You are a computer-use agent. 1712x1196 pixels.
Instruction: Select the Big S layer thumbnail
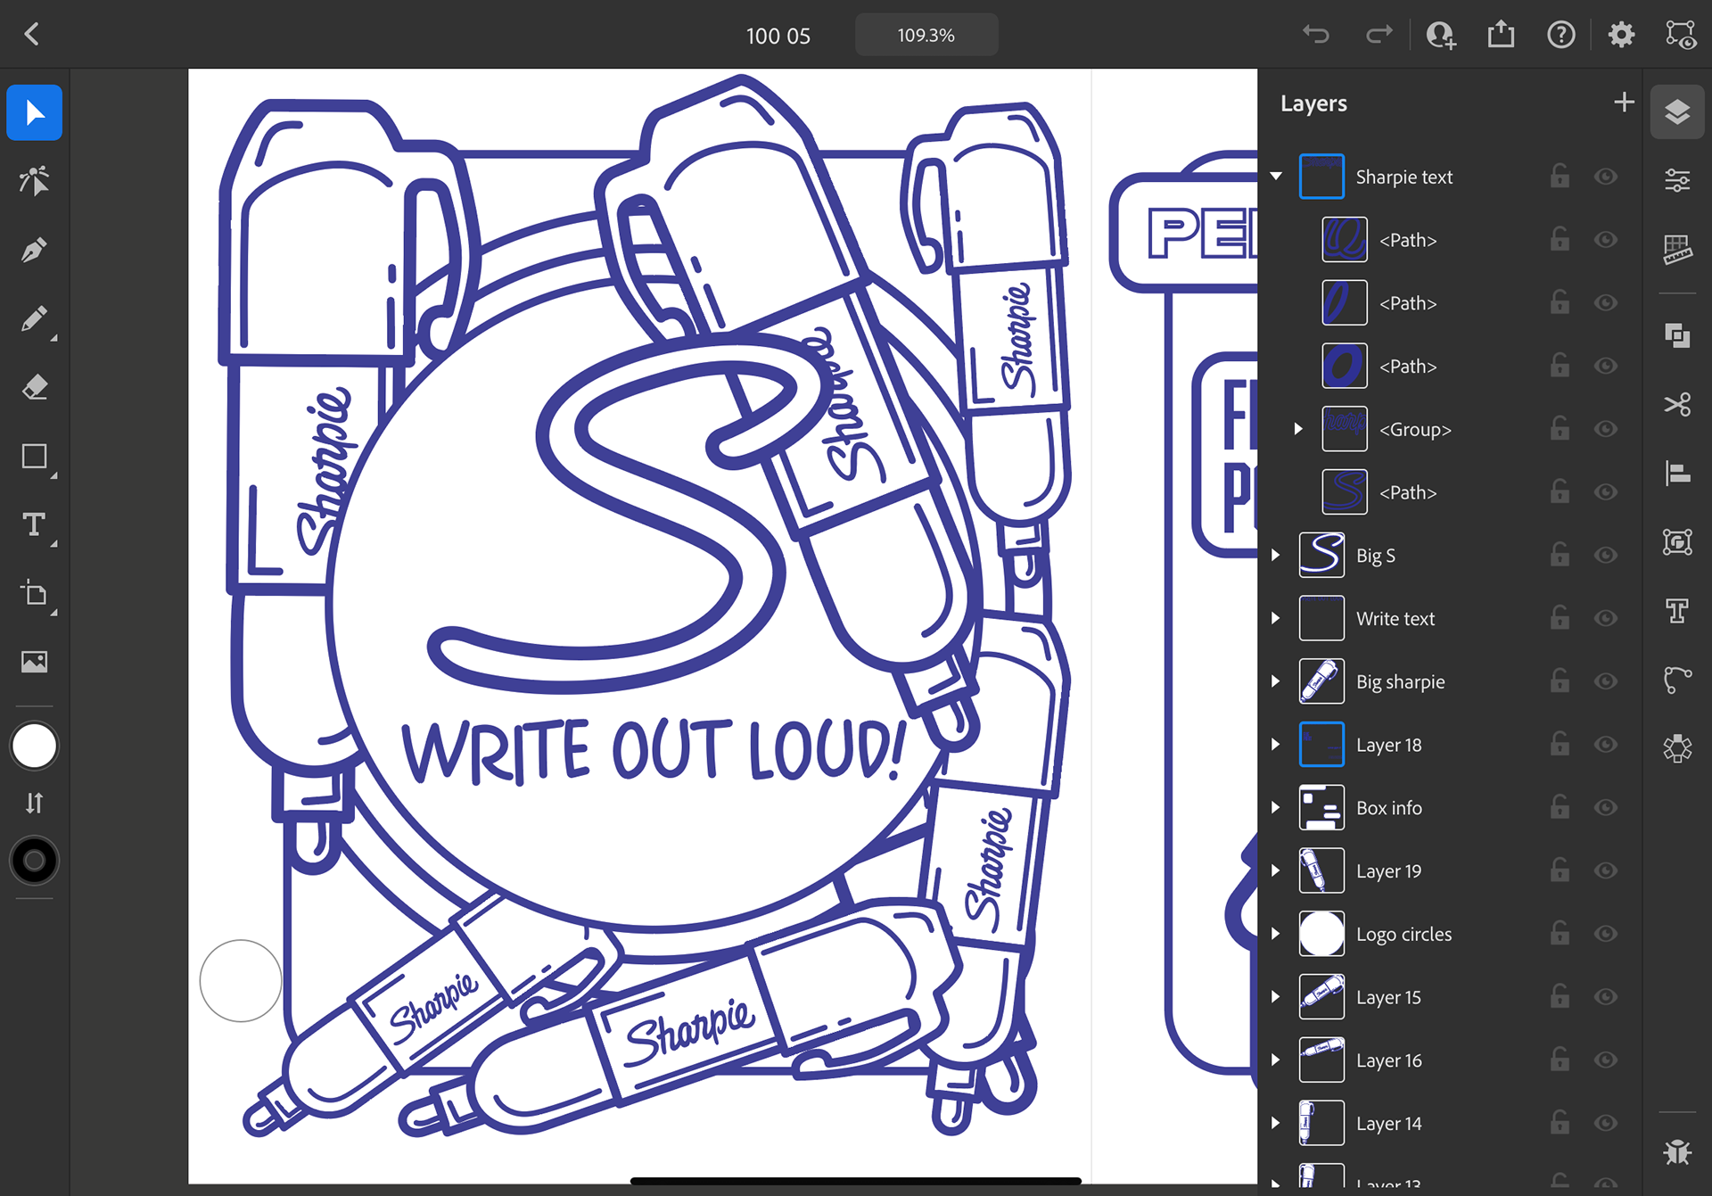coord(1321,555)
